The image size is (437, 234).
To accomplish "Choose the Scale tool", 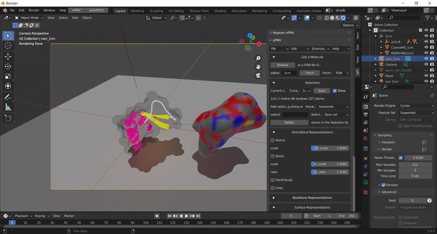I will coord(8,76).
